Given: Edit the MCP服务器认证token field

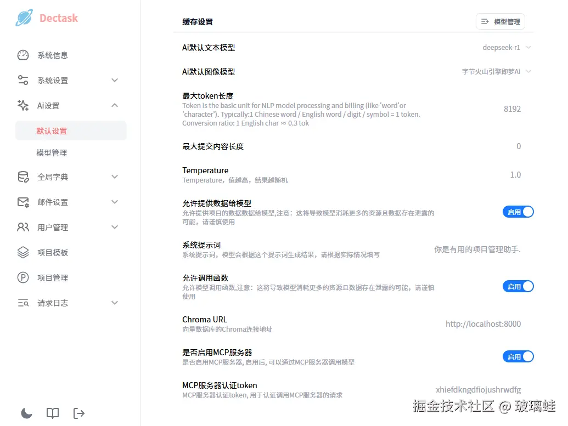Looking at the screenshot, I should [x=478, y=390].
